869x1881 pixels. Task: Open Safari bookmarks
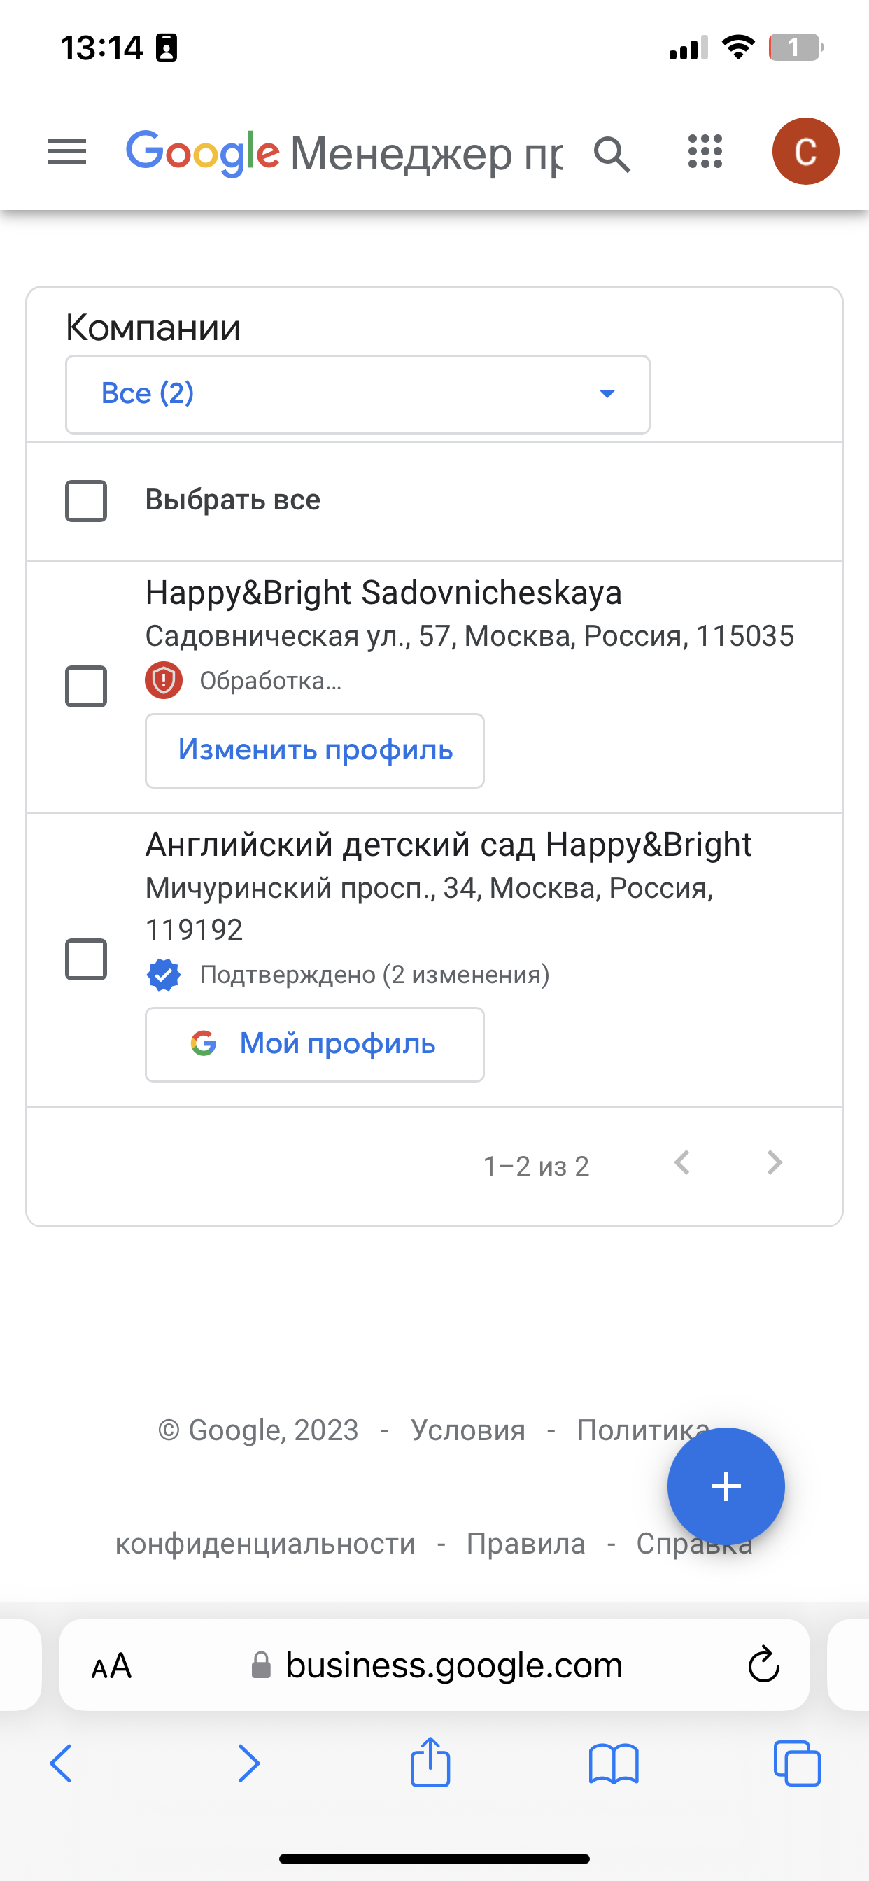614,1763
